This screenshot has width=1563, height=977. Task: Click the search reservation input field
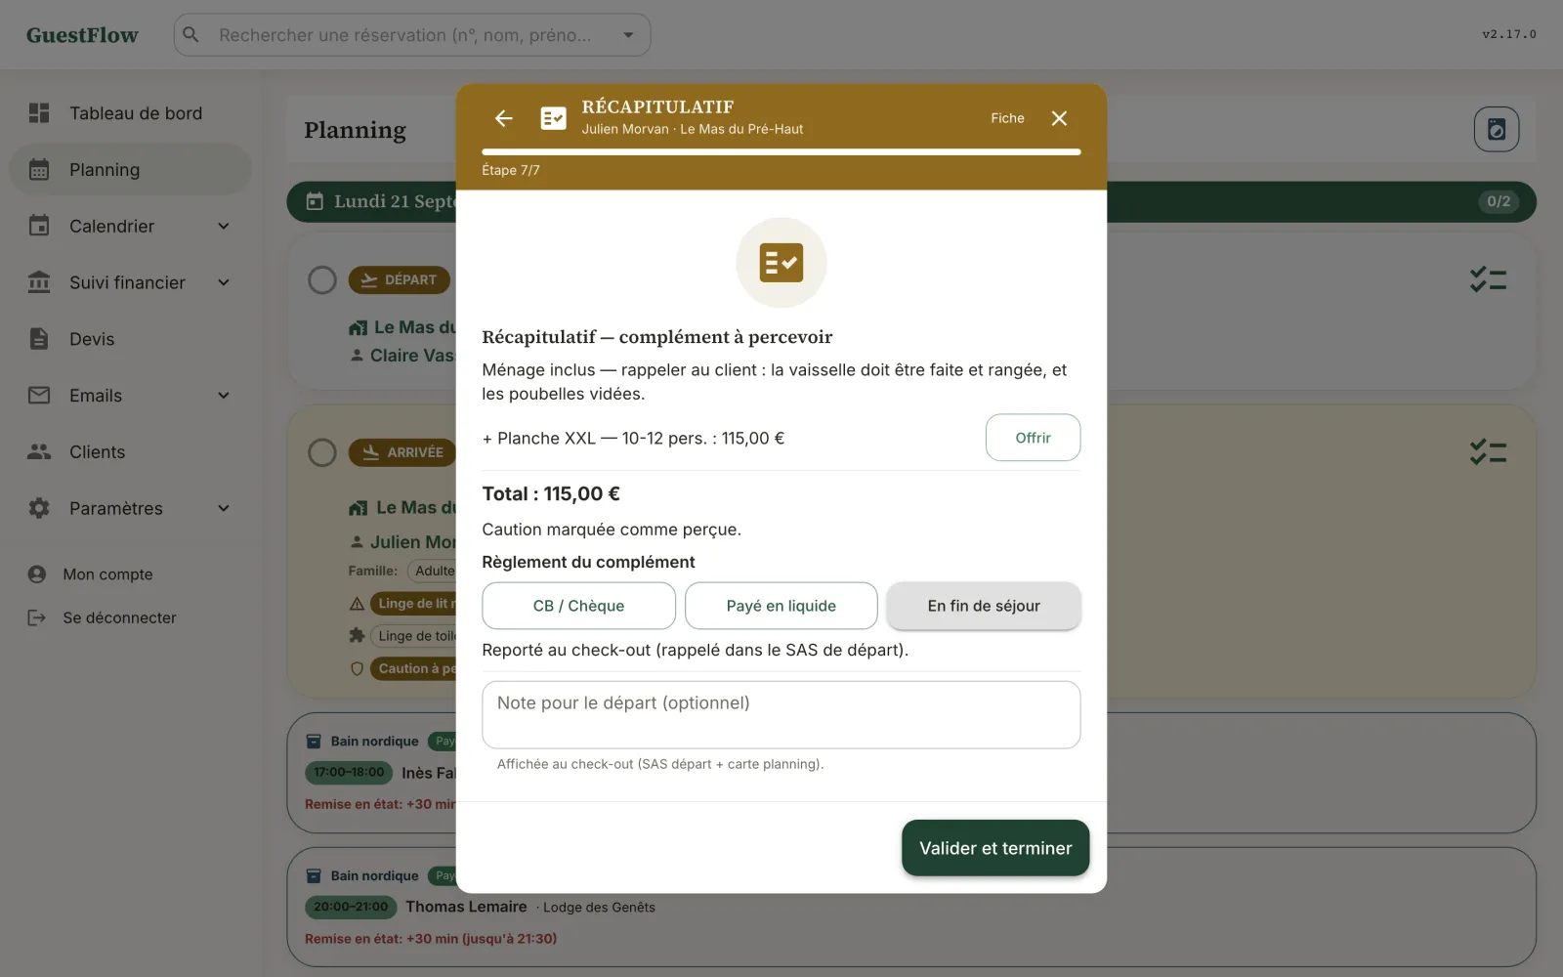click(x=411, y=35)
